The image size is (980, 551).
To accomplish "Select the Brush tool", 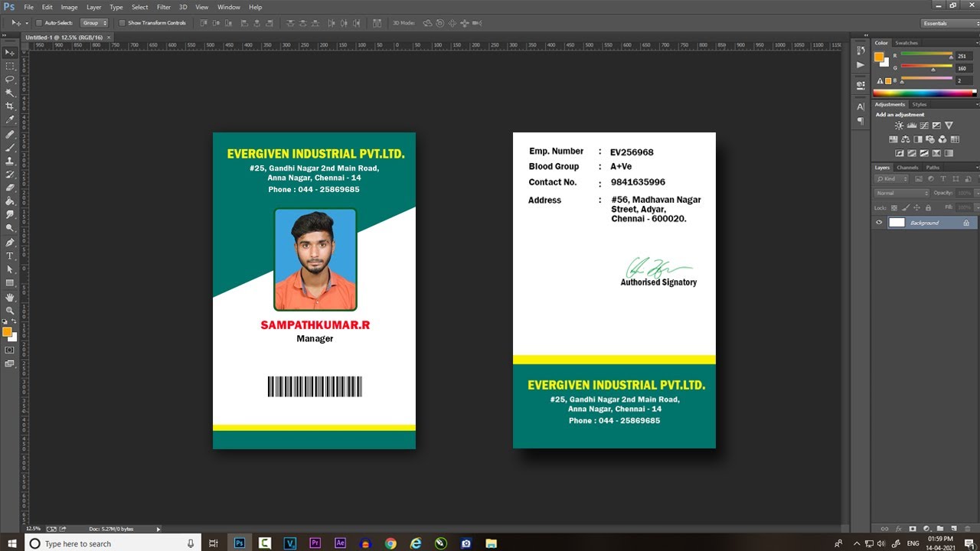I will pyautogui.click(x=10, y=148).
